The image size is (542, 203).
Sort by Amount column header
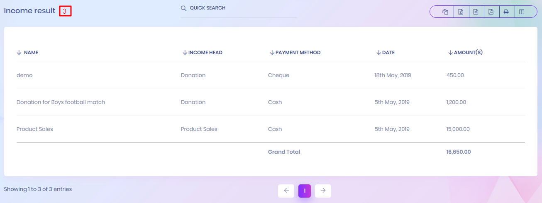468,53
